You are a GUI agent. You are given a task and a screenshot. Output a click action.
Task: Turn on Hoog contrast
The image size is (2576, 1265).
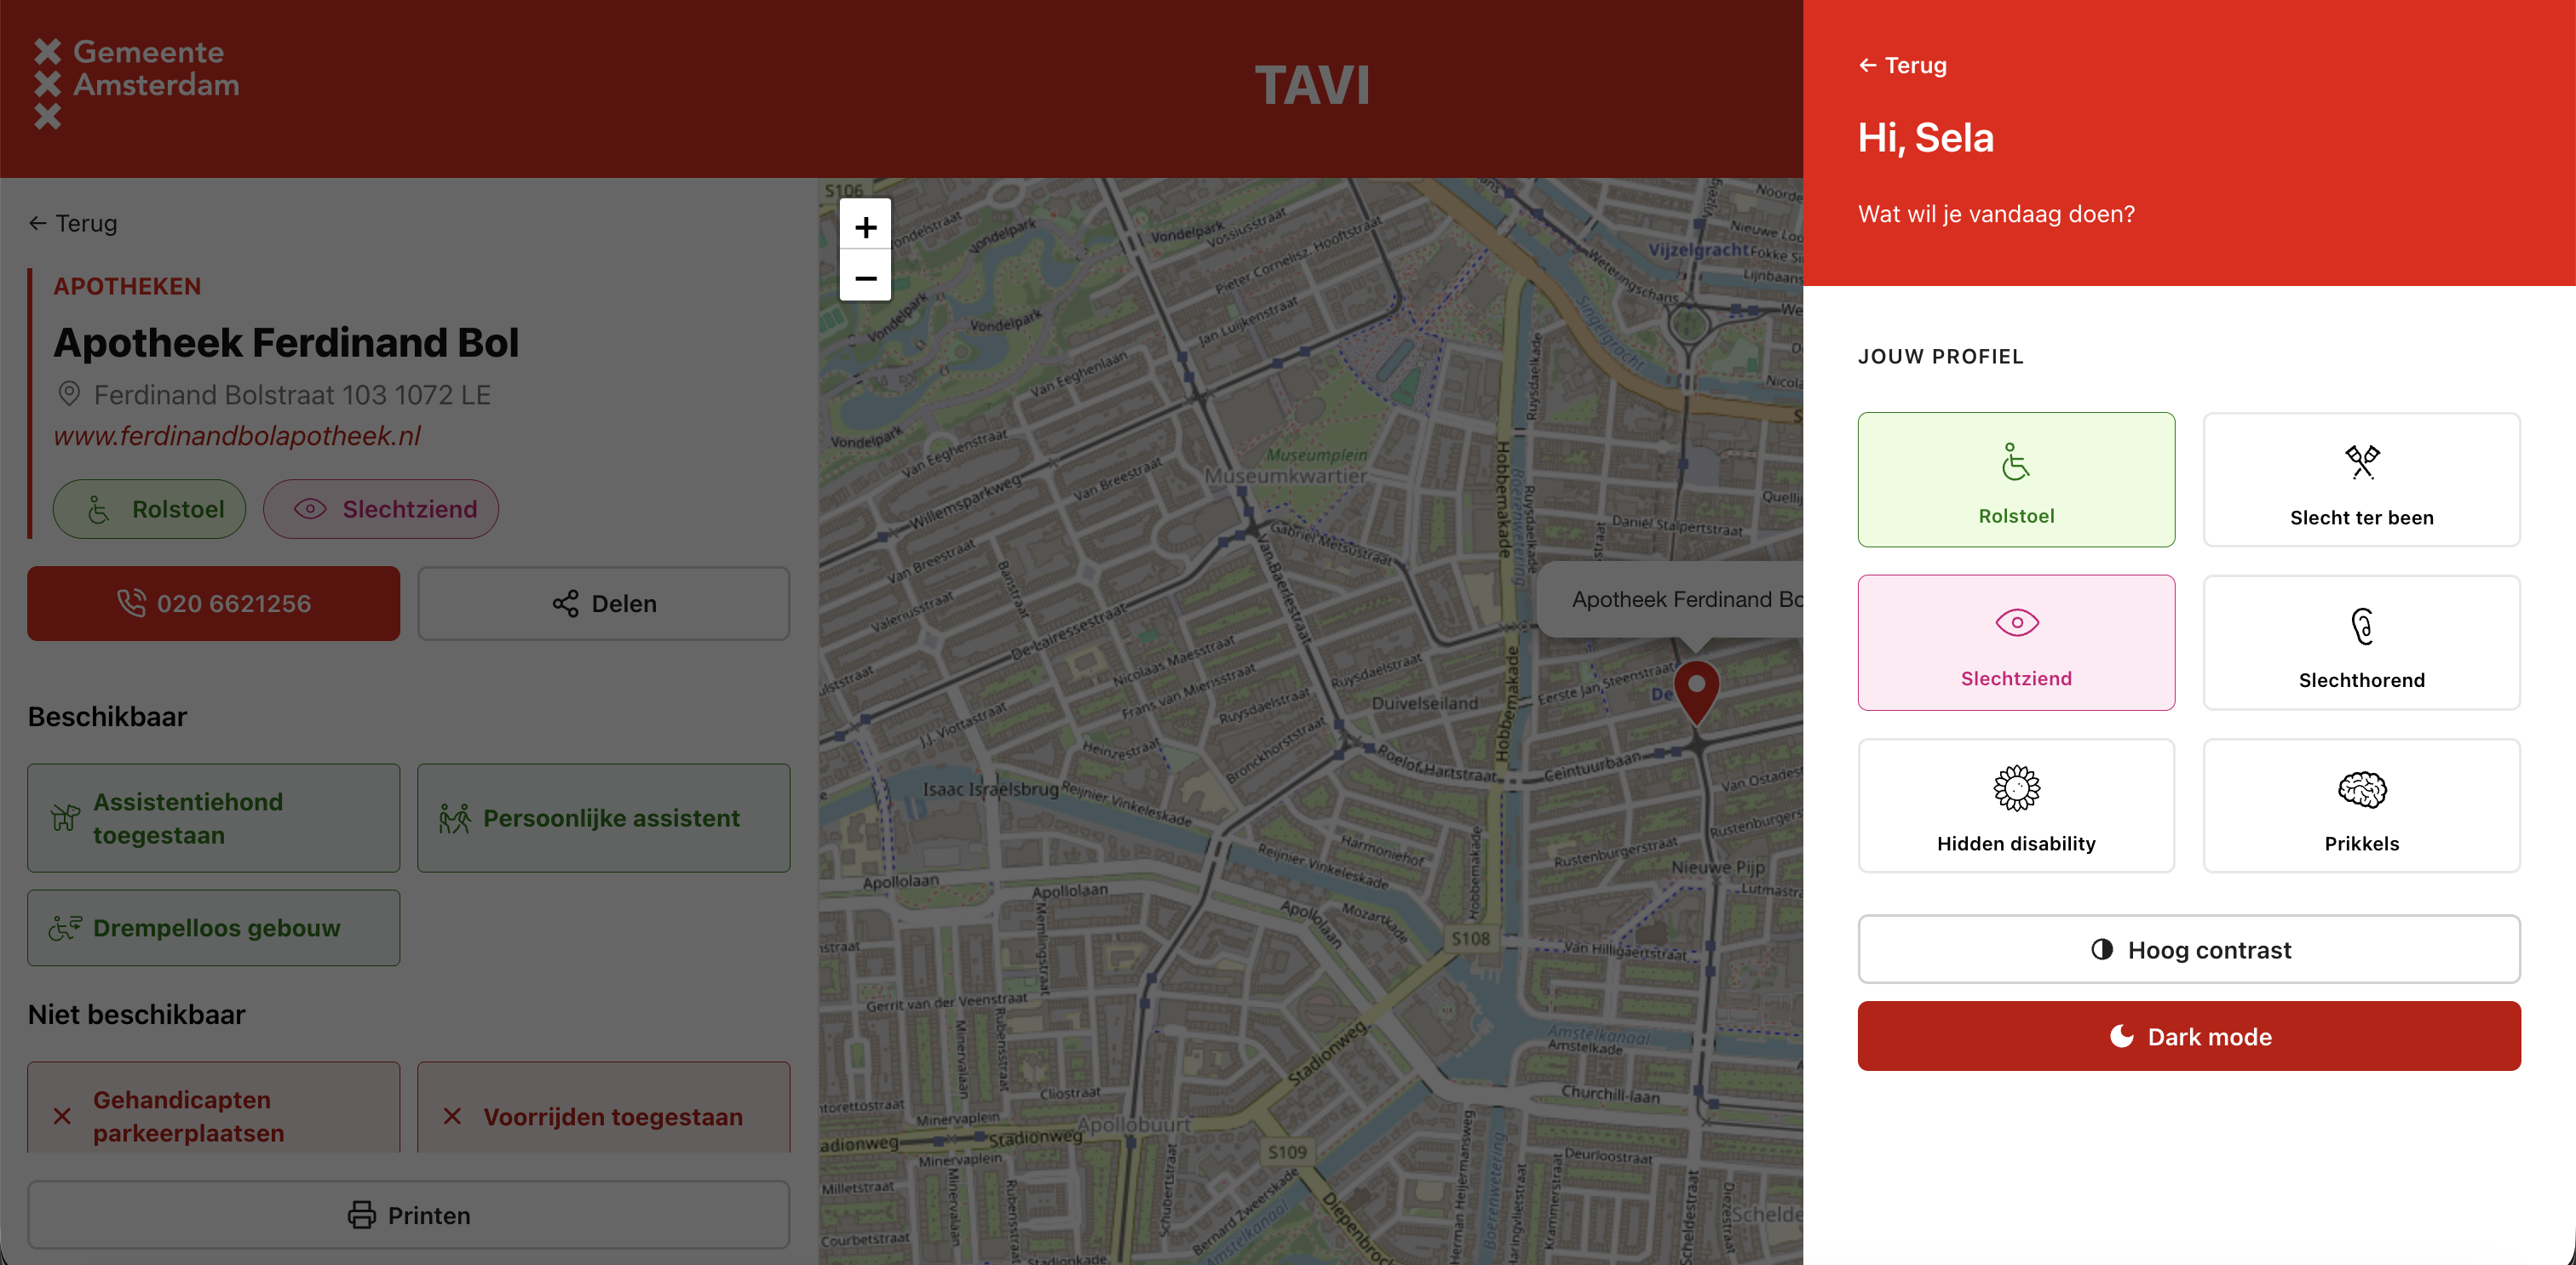tap(2189, 949)
